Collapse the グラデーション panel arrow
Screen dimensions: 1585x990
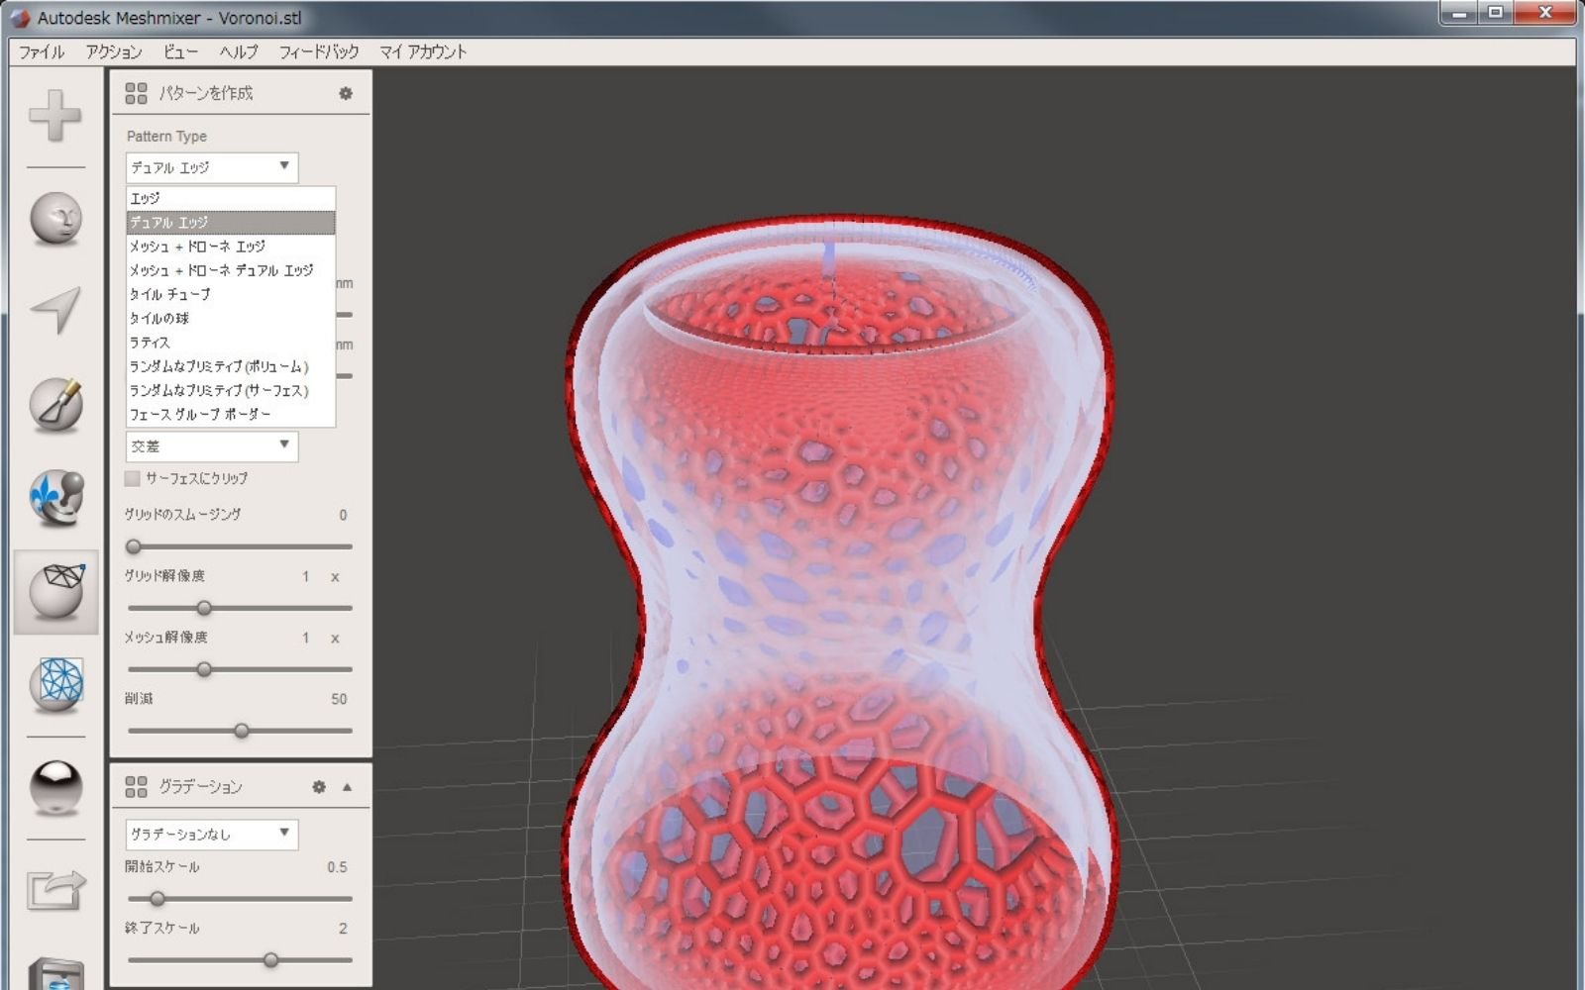tap(347, 787)
